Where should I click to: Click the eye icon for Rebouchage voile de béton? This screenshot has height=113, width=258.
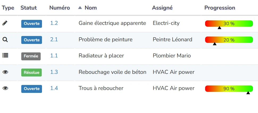click(x=5, y=72)
